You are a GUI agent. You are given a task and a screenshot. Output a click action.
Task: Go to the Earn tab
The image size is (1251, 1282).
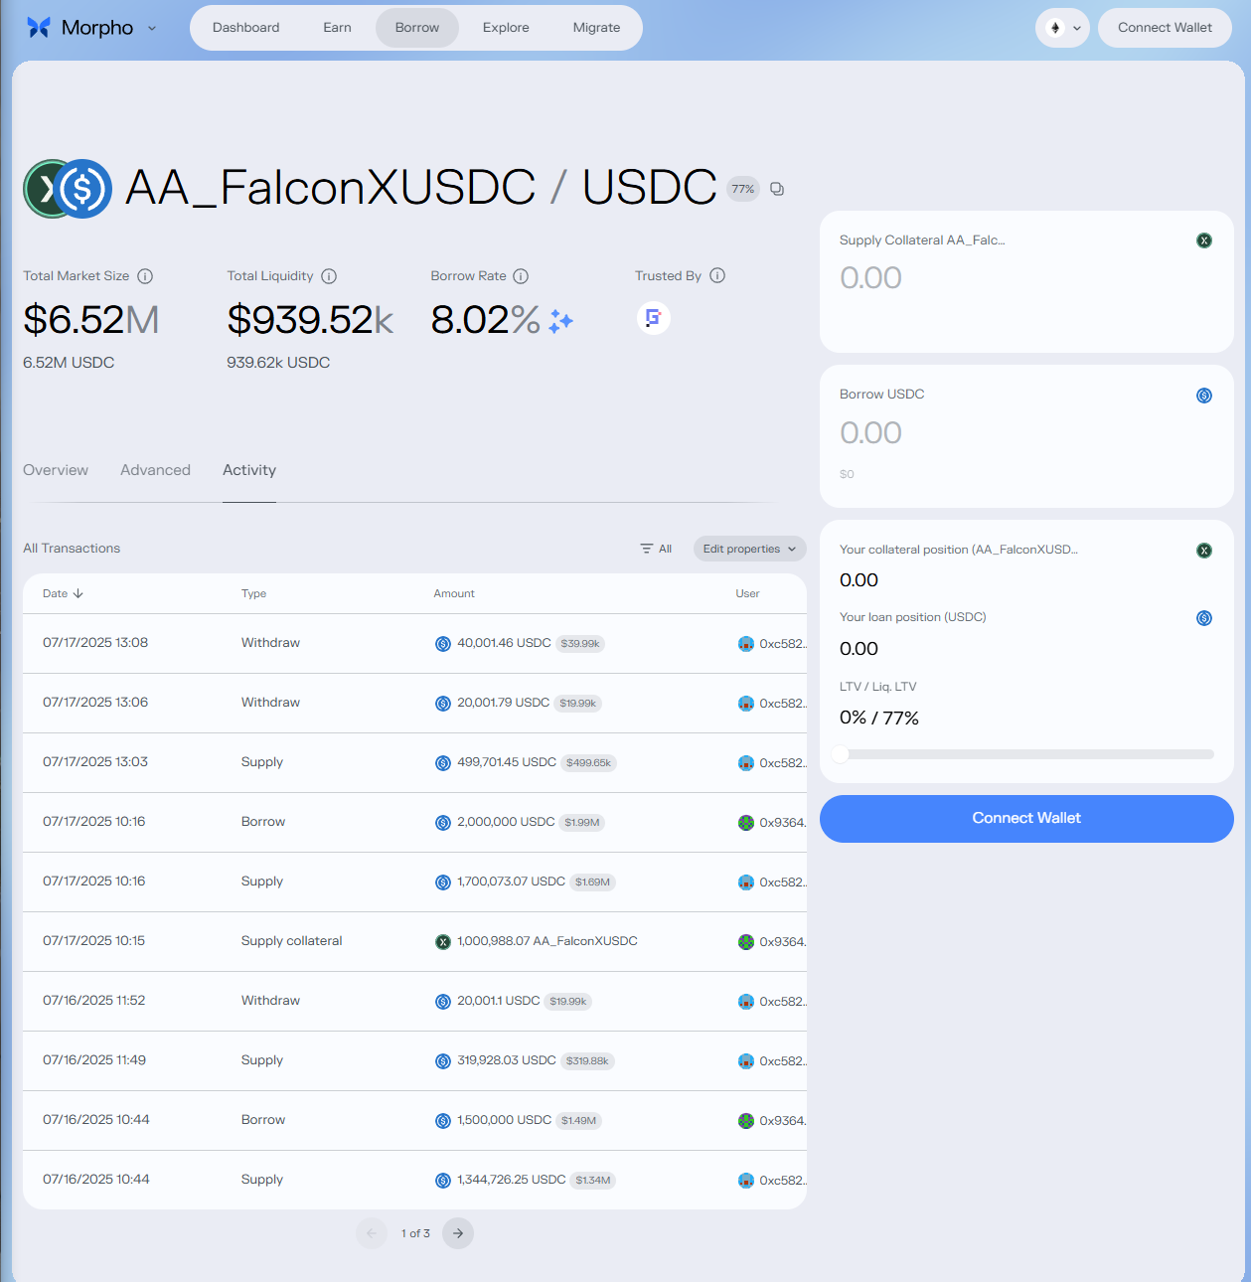coord(337,28)
